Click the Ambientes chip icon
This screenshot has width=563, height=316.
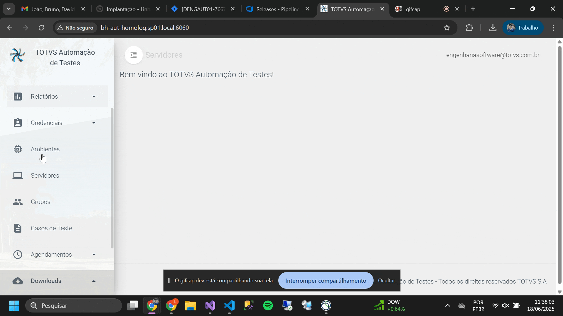tap(18, 149)
